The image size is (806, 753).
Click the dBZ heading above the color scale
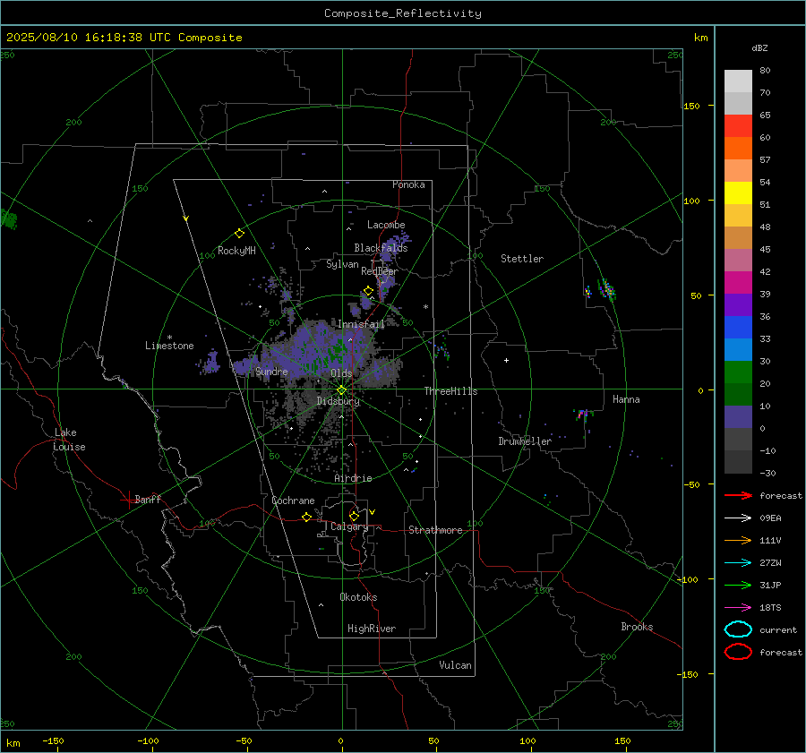759,47
